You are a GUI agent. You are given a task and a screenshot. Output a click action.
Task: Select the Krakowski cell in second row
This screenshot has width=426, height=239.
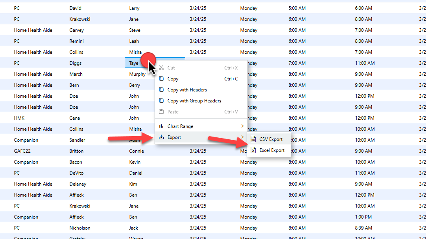[x=81, y=19]
